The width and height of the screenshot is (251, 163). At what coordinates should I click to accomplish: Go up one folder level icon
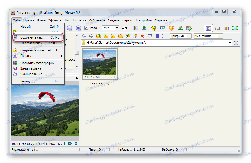(99, 36)
